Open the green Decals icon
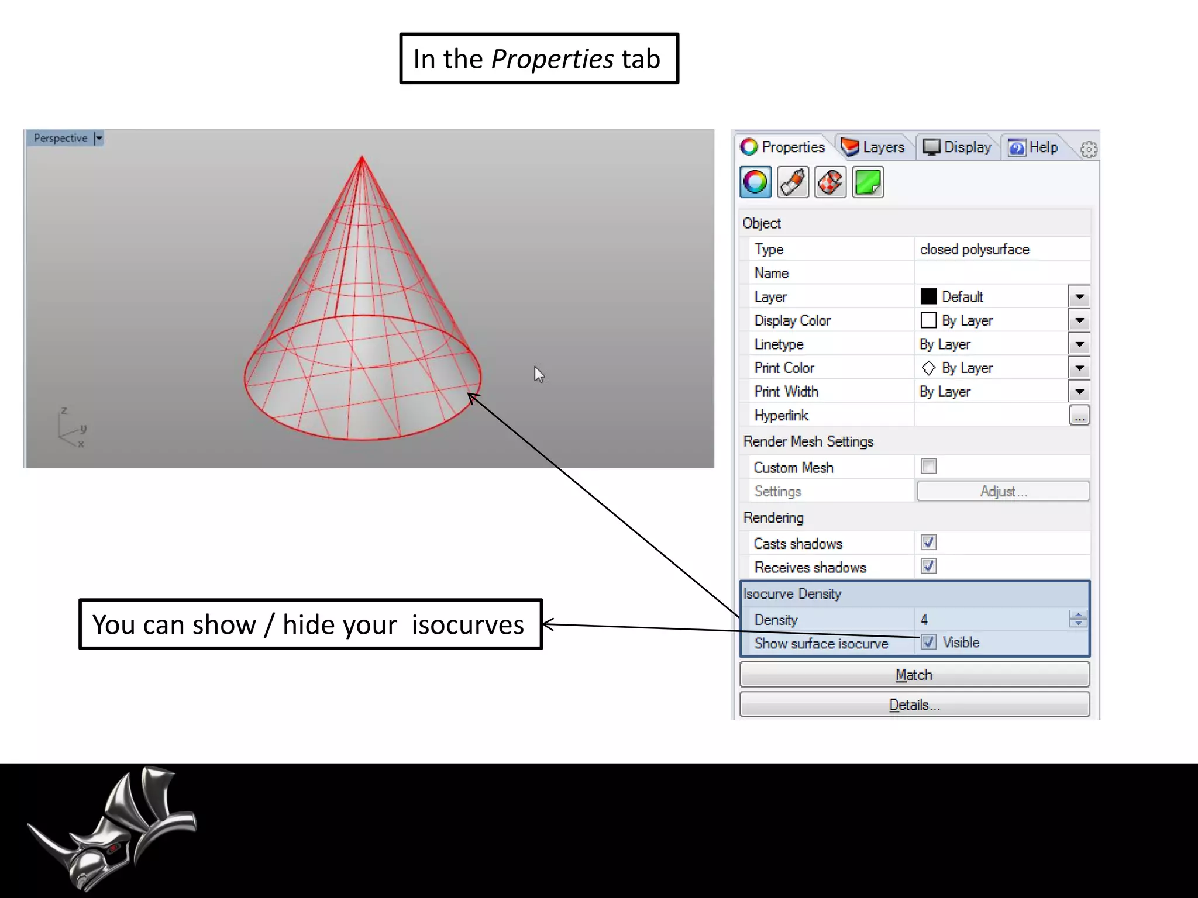Screen dimensions: 1198x898 pyautogui.click(x=867, y=182)
